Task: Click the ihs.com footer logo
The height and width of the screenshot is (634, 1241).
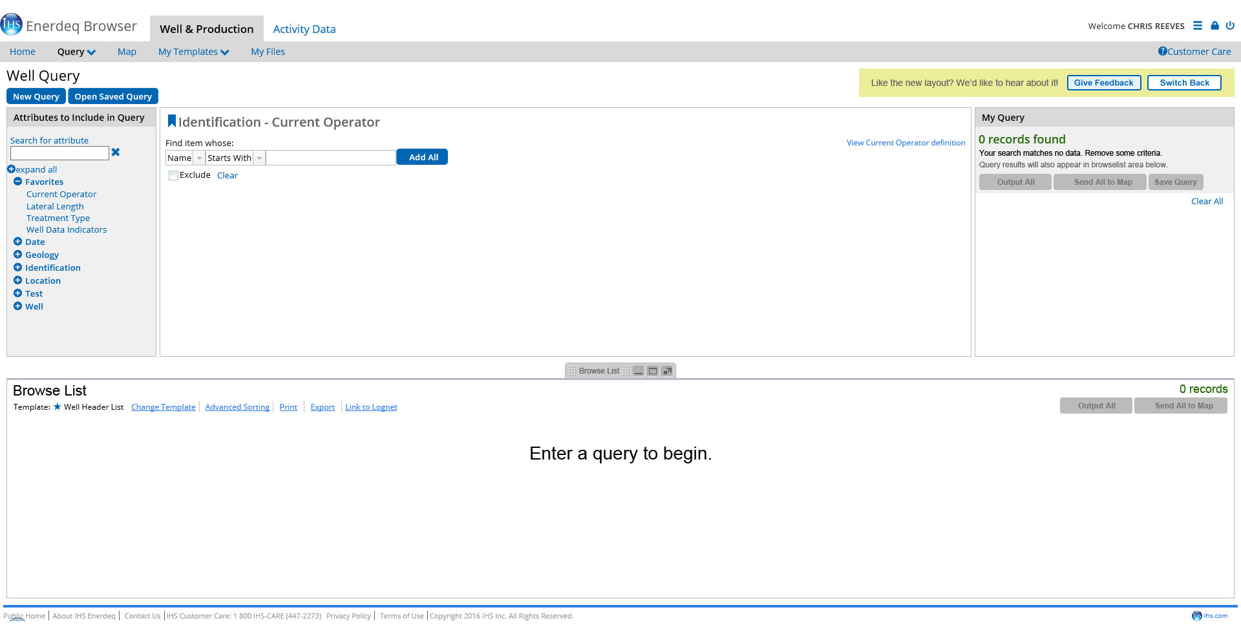Action: pyautogui.click(x=1209, y=616)
